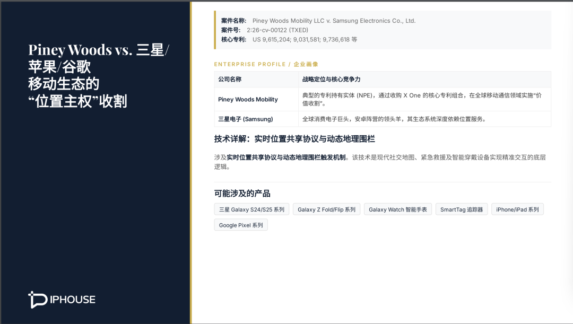Select the Google Pixel 系列 tag

point(241,225)
